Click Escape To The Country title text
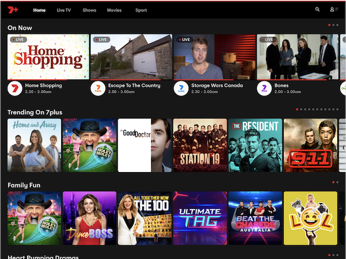346x259 pixels. pos(134,85)
